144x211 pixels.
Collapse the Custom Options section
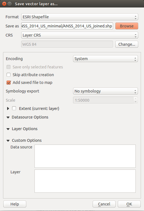point(8,141)
